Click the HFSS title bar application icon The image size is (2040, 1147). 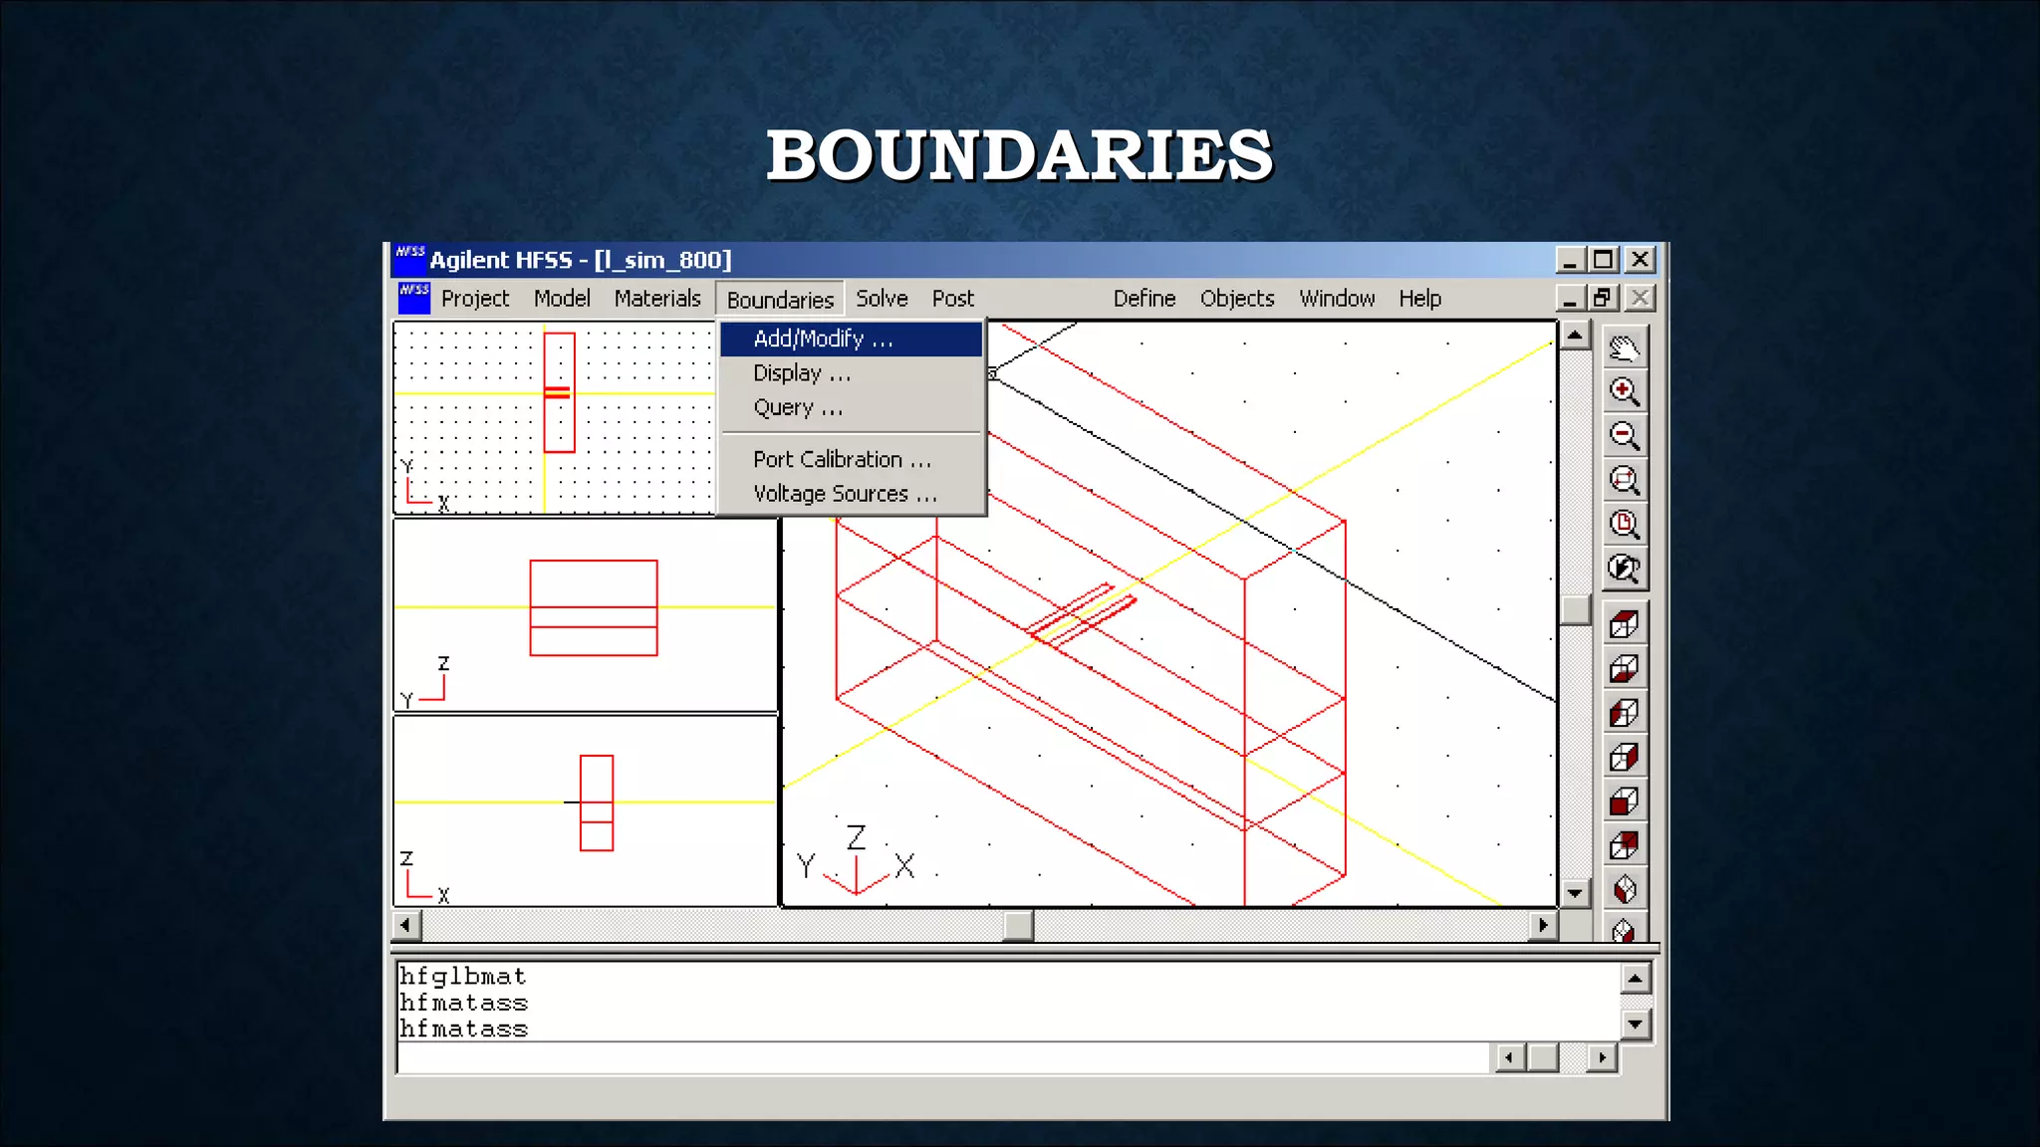[409, 259]
